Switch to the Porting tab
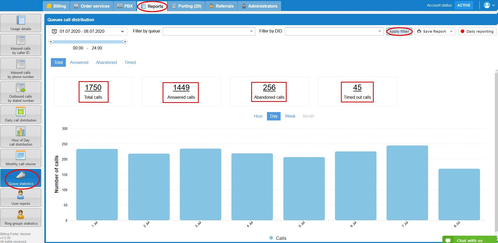This screenshot has width=498, height=243. point(186,6)
